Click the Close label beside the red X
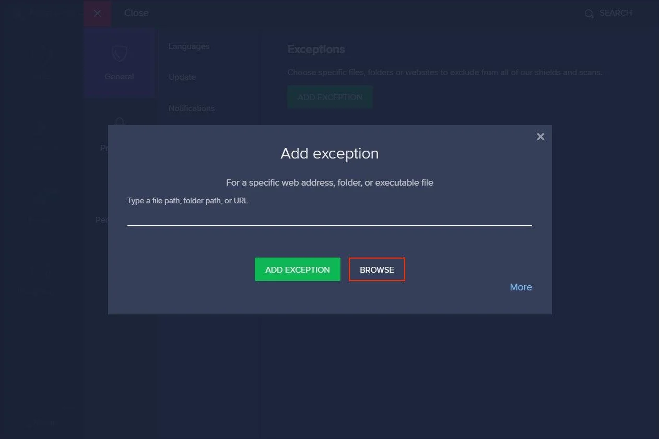659x439 pixels. point(136,13)
